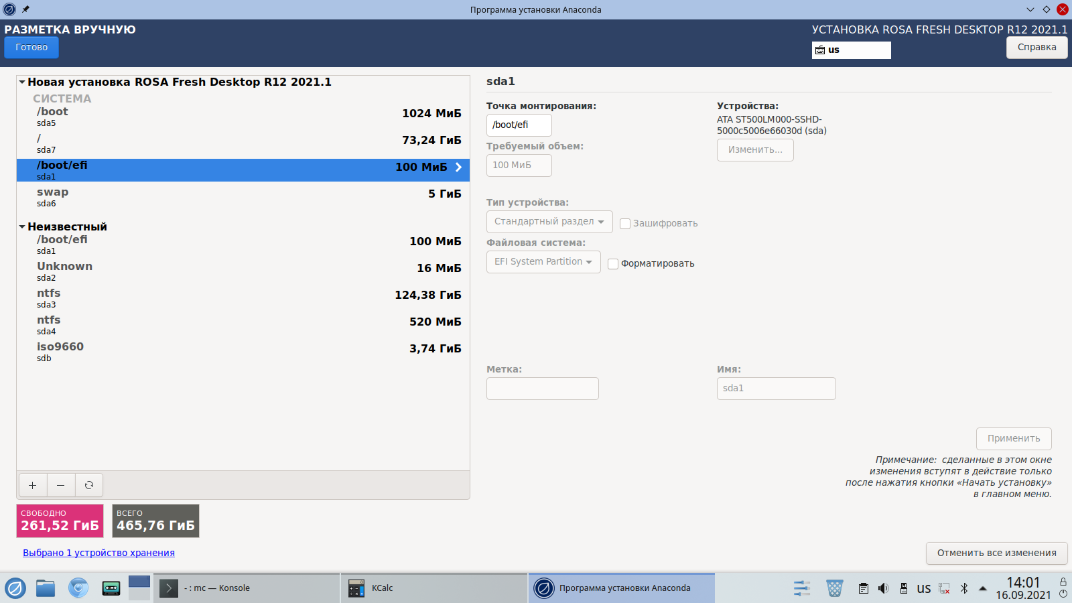Screen dimensions: 1072x603
Task: Collapse the 'Неизвестный' partition group
Action: point(22,226)
